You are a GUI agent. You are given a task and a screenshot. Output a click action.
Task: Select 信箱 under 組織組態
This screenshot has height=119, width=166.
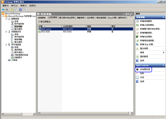(16, 21)
